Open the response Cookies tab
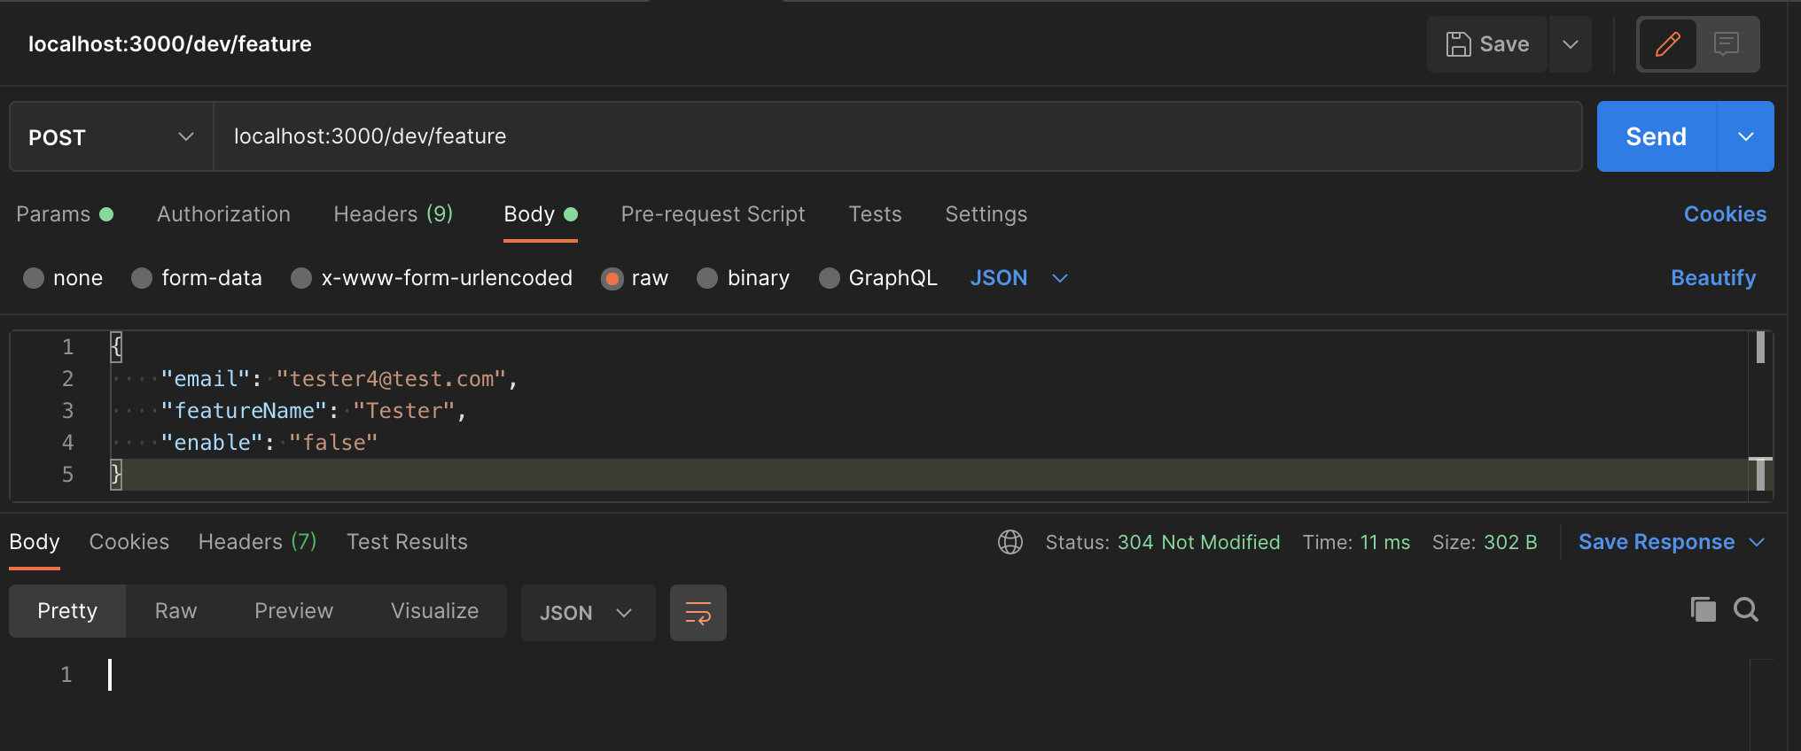The image size is (1801, 751). pos(129,542)
